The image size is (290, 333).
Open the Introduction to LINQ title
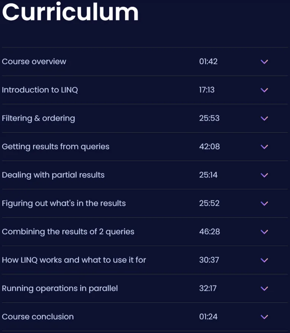(x=40, y=90)
